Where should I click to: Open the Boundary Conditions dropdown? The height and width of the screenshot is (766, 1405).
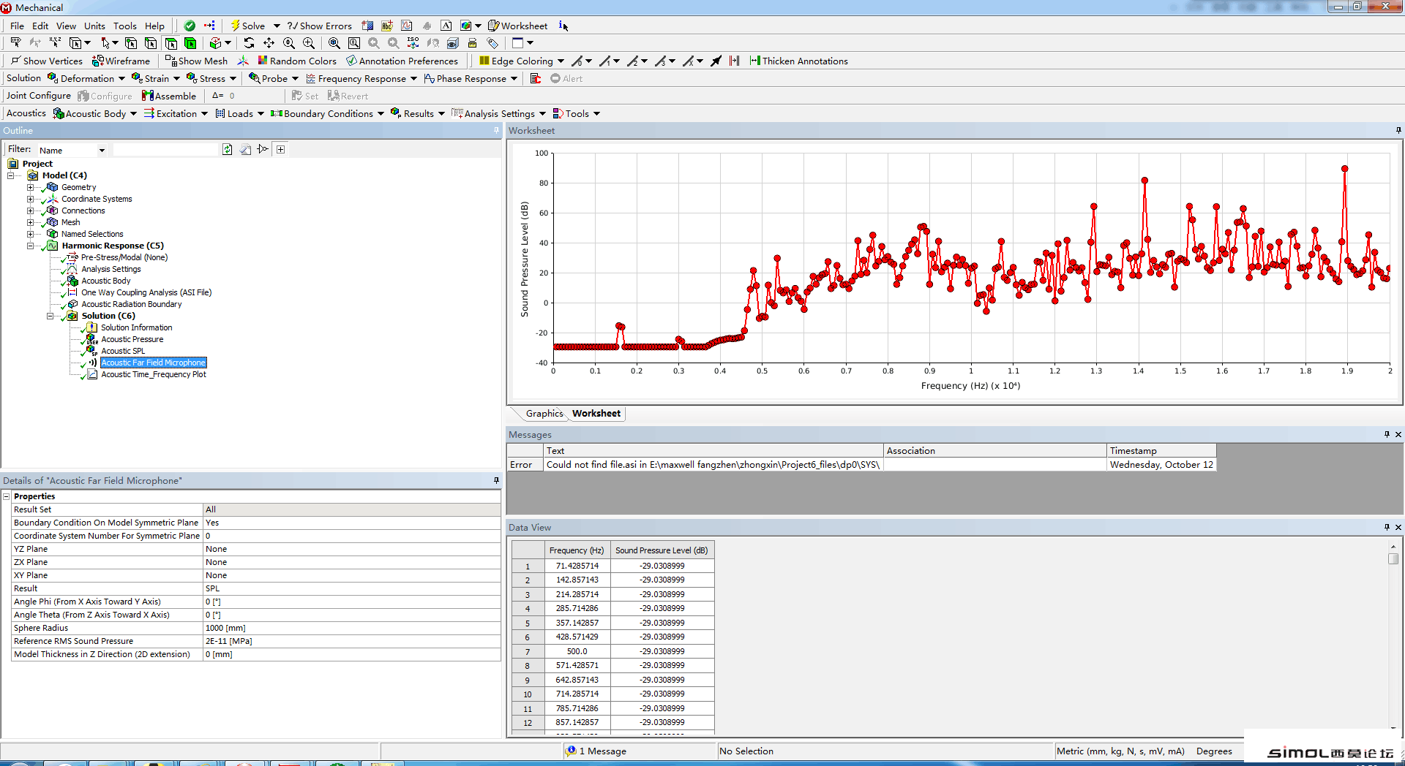pyautogui.click(x=328, y=113)
